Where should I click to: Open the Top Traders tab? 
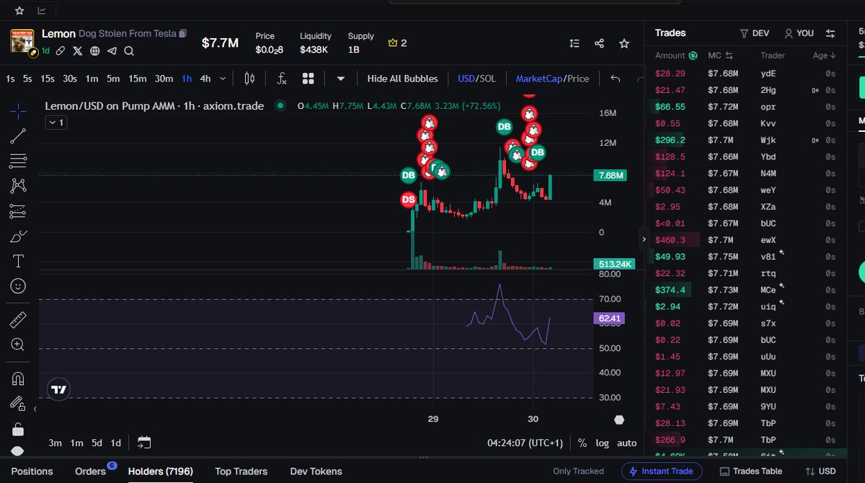point(241,471)
